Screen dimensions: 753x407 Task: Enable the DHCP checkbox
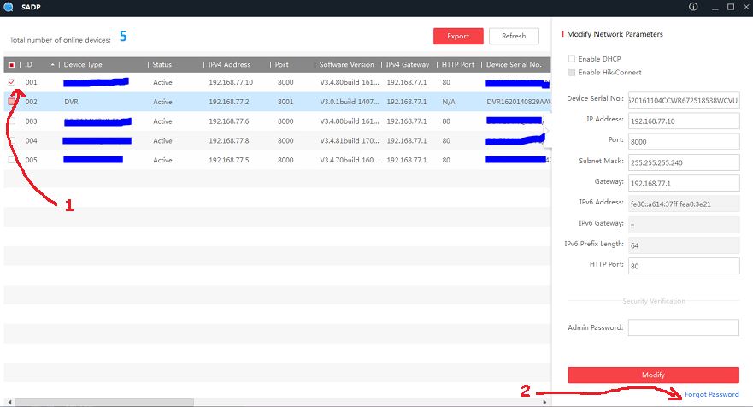[x=572, y=58]
